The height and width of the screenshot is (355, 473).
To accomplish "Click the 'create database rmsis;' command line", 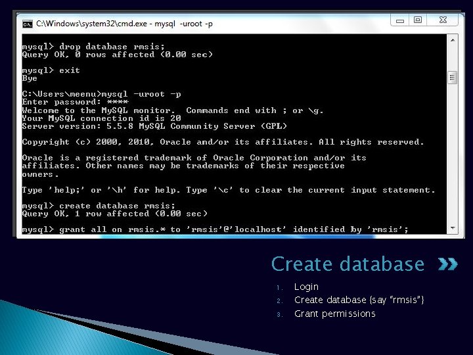I will (99, 206).
